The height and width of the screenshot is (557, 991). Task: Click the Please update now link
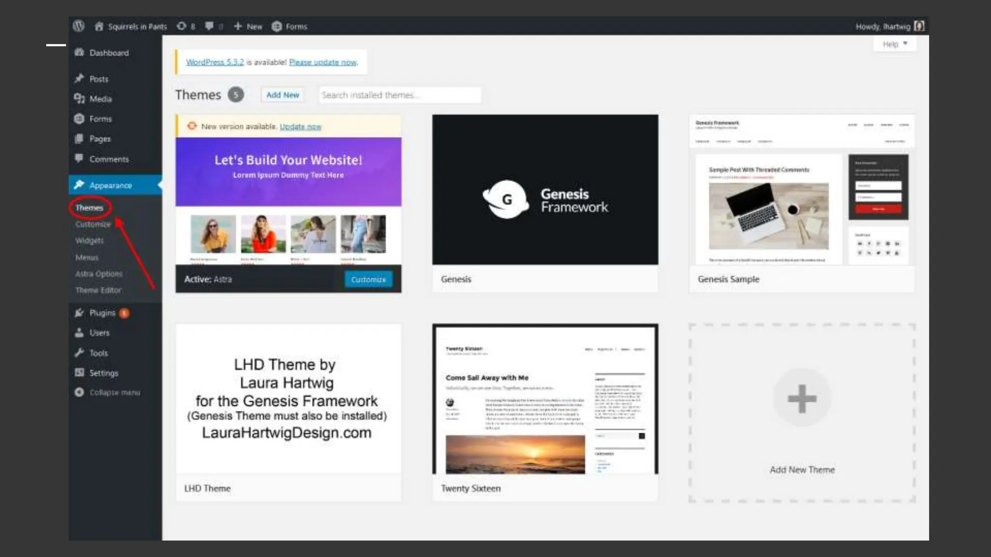pyautogui.click(x=323, y=62)
